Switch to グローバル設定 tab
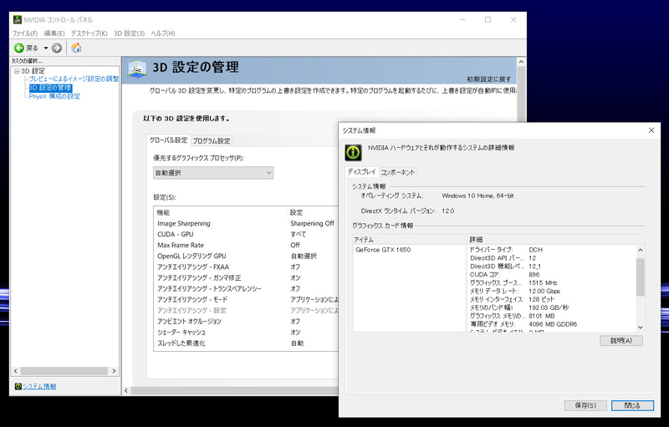Screen dimensions: 669x427 pos(168,140)
